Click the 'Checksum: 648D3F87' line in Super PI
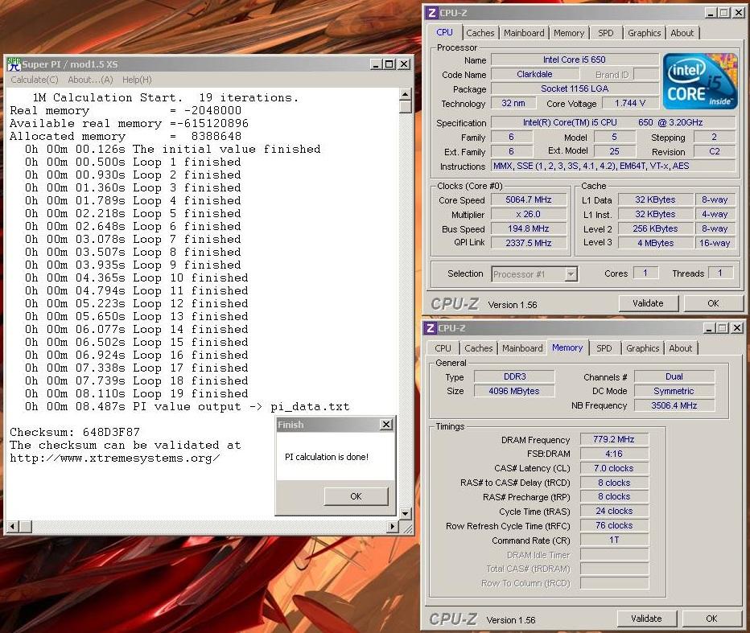Image resolution: width=750 pixels, height=633 pixels. pyautogui.click(x=75, y=432)
